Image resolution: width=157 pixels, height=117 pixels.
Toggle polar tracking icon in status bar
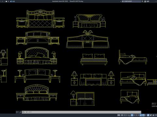[x=132, y=115]
